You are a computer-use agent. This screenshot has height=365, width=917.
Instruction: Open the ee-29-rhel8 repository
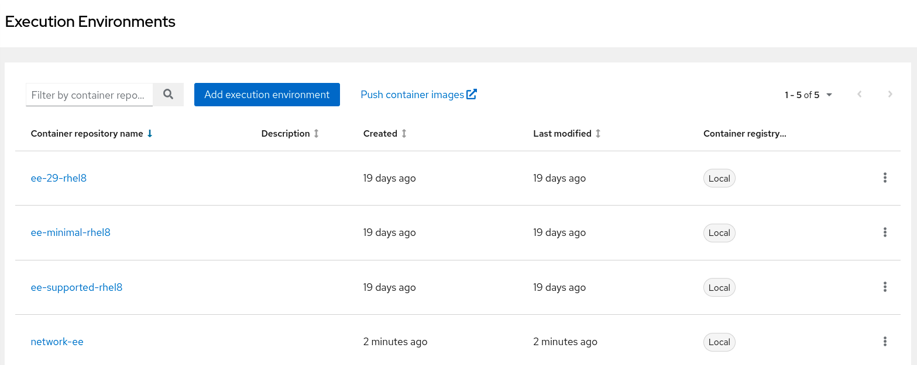click(x=59, y=178)
